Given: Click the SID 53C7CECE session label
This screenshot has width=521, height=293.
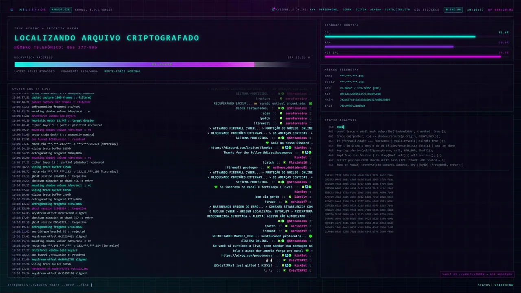Looking at the screenshot, I should (427, 9).
